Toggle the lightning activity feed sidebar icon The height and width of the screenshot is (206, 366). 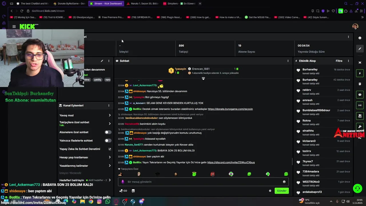click(x=360, y=73)
